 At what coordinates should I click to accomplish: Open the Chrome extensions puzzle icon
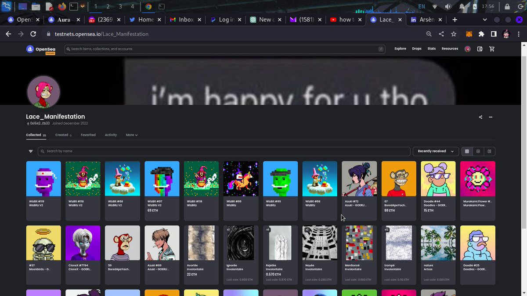[x=481, y=34]
